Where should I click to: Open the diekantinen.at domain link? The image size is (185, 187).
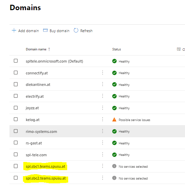coord(38,85)
